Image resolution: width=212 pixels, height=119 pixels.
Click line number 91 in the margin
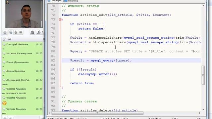pos(53,101)
